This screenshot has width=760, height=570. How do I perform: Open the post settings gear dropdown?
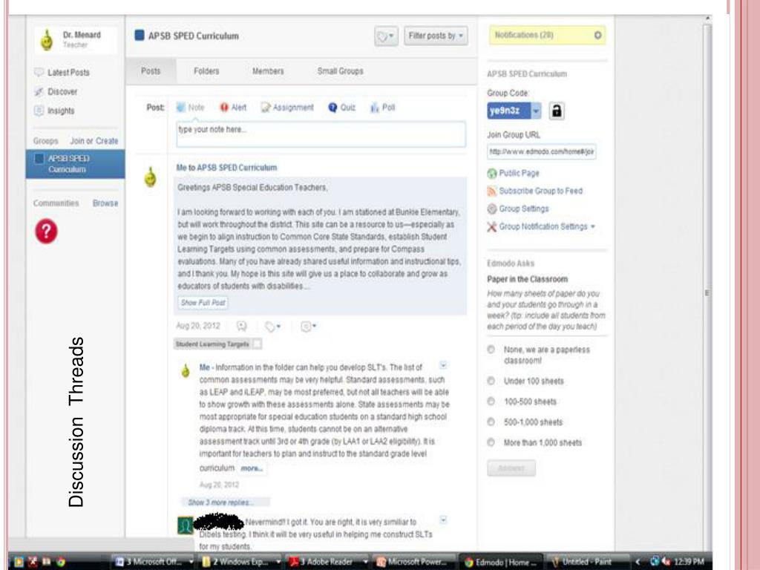point(308,327)
